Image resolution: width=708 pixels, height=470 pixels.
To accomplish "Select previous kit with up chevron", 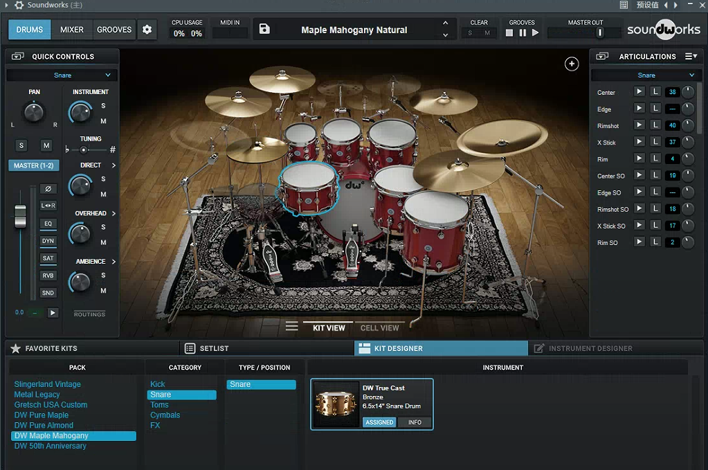I will 445,23.
